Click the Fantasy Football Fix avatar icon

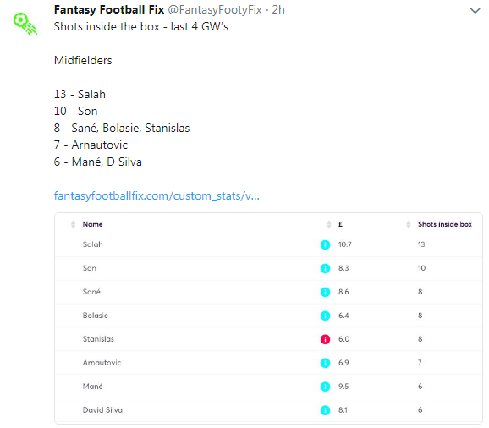(x=25, y=24)
